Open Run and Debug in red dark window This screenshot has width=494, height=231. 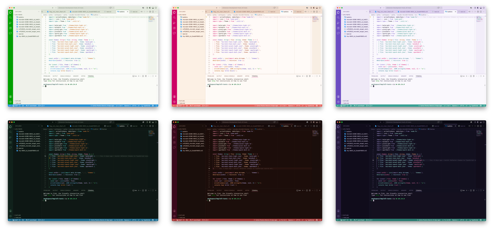(175, 137)
